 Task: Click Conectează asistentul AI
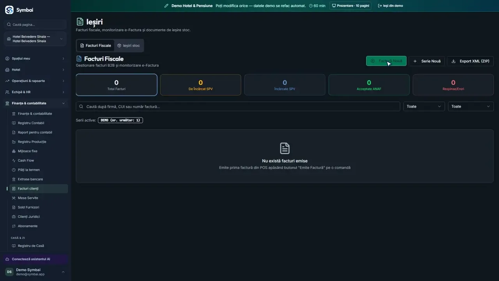[x=35, y=259]
